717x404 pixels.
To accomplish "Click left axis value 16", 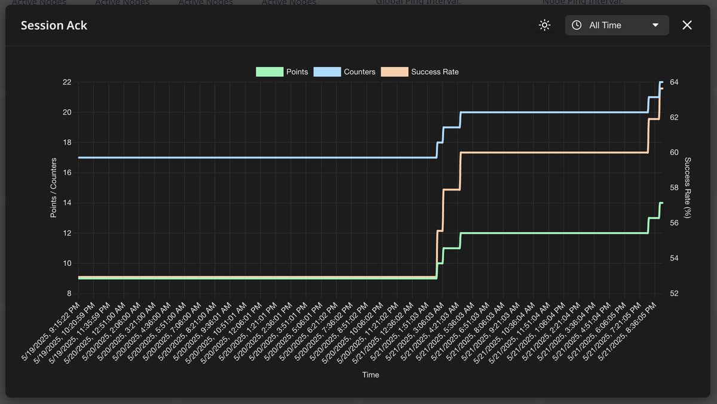I will (68, 173).
